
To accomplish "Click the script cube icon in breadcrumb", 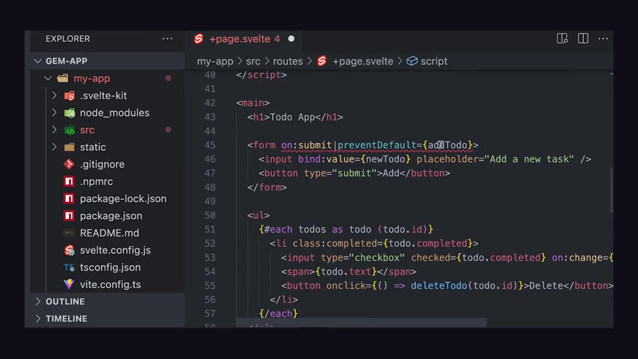I will pos(412,61).
